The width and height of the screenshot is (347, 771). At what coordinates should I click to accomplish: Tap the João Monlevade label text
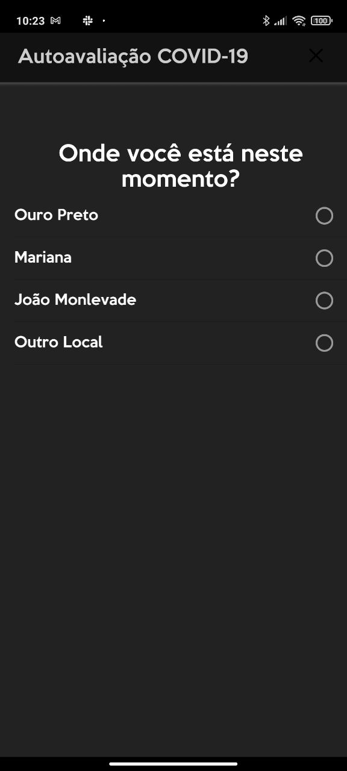pyautogui.click(x=75, y=299)
